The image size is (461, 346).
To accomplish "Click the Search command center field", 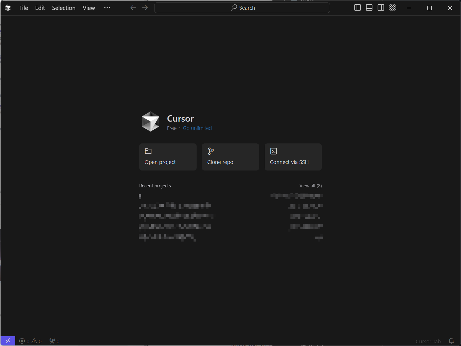I will (x=242, y=8).
